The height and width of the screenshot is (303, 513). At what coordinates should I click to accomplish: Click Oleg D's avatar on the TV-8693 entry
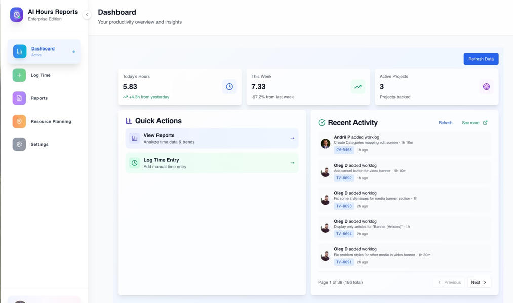325,200
